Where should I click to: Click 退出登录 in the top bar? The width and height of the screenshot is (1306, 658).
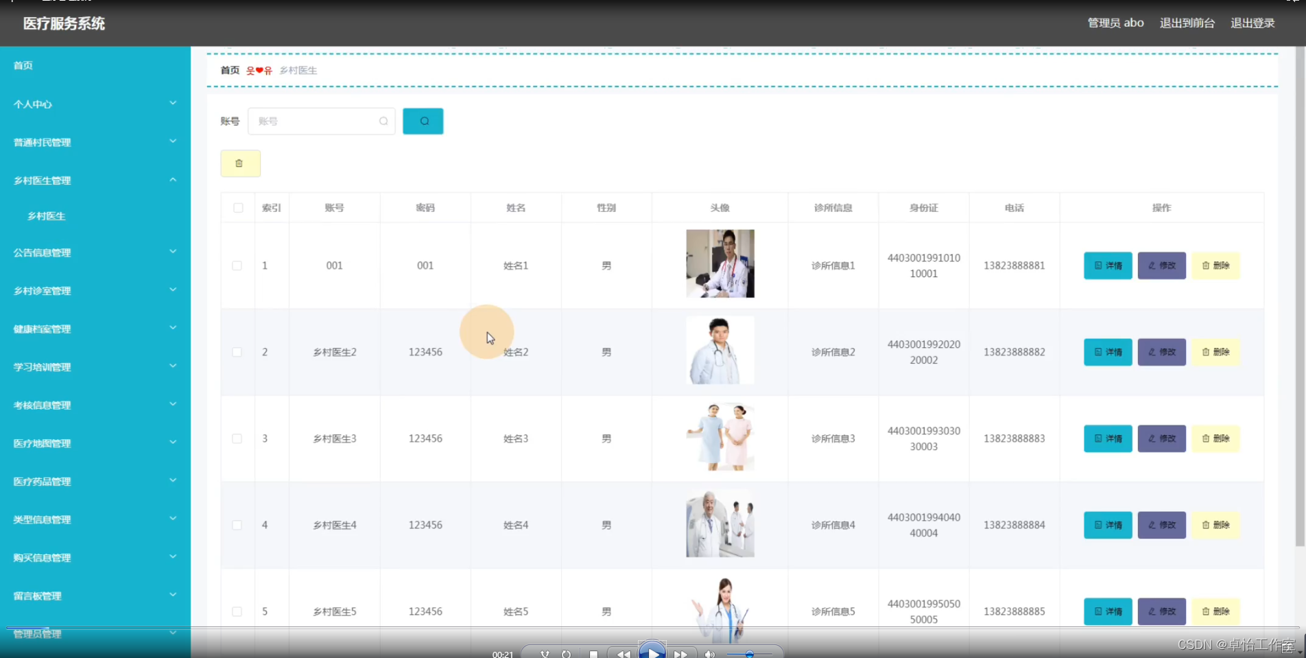(x=1252, y=23)
